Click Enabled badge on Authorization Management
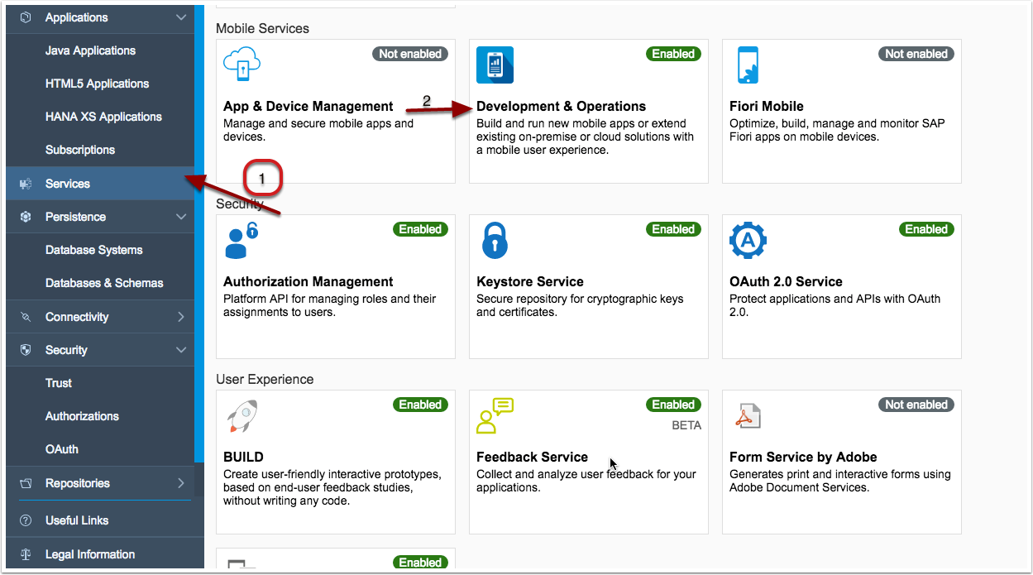This screenshot has height=575, width=1033. [x=420, y=229]
